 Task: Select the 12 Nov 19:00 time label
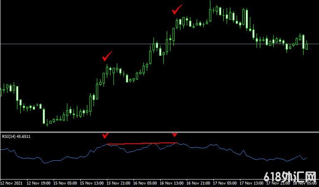coord(39,183)
